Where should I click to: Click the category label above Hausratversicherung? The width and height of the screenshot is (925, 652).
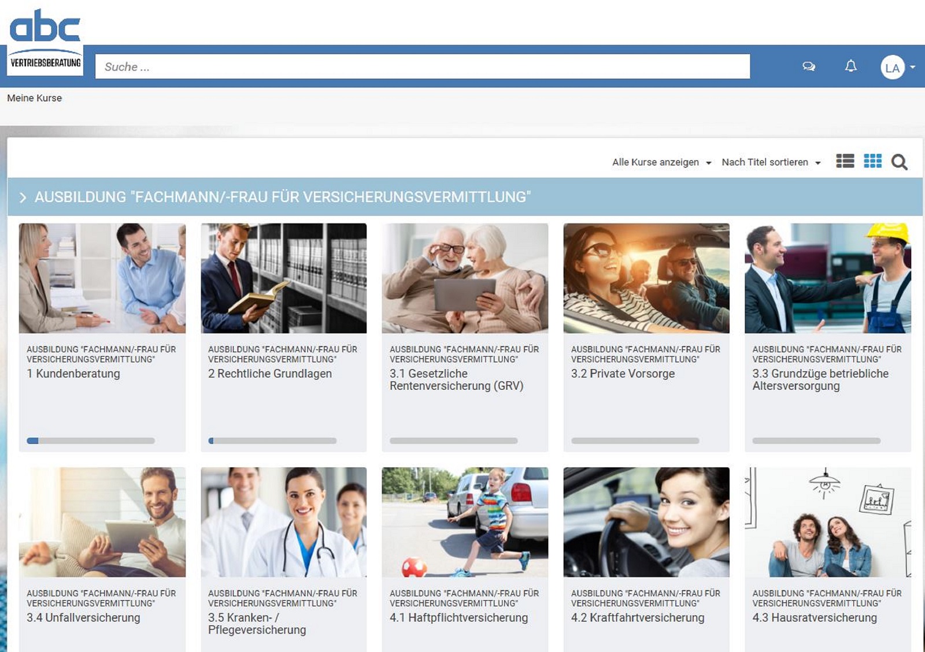(x=827, y=598)
